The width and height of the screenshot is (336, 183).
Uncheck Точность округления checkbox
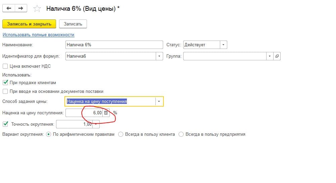pyautogui.click(x=5, y=124)
